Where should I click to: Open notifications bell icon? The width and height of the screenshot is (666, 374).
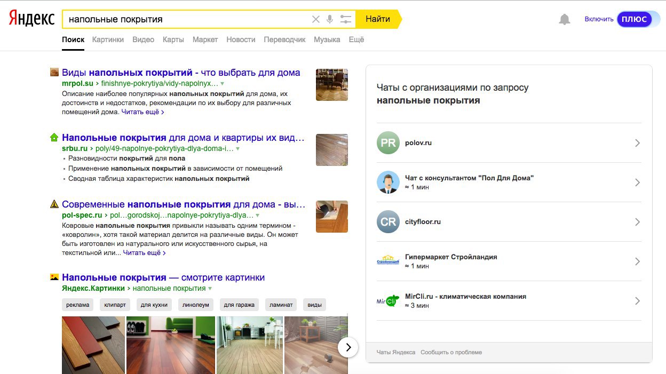click(x=564, y=19)
